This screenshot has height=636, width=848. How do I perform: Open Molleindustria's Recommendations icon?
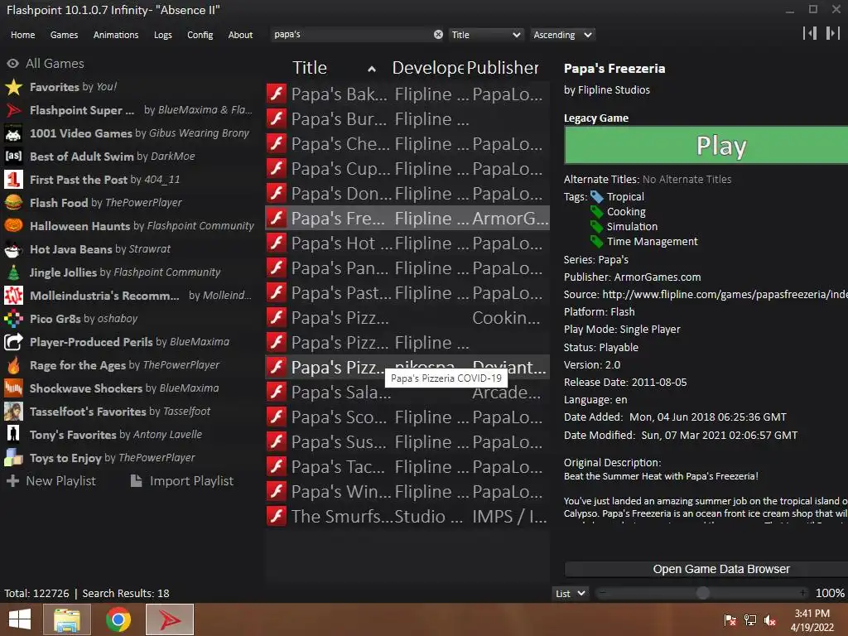(x=13, y=296)
